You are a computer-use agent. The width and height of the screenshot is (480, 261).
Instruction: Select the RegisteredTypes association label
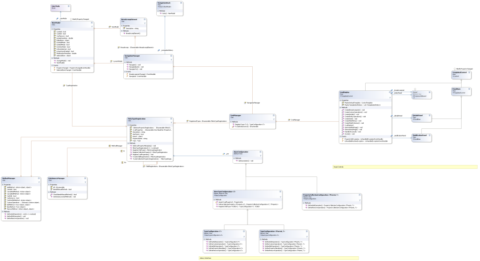click(x=201, y=121)
